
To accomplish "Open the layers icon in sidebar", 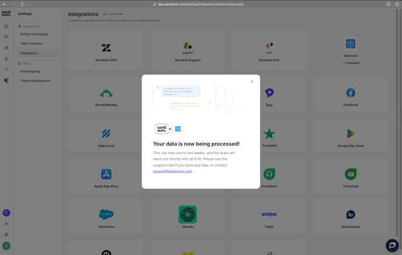I will 6,235.
